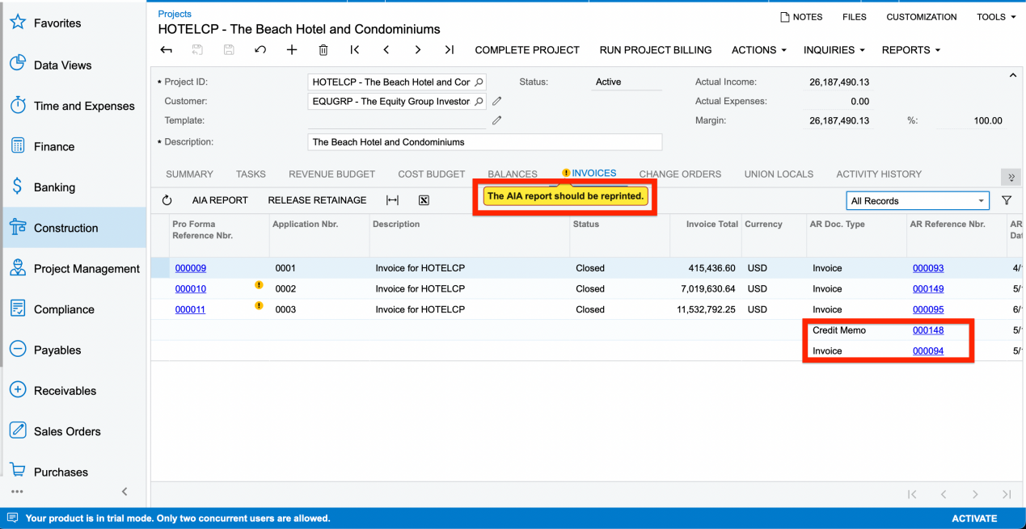Image resolution: width=1026 pixels, height=529 pixels.
Task: Click the fit-to-screen column width icon
Action: coord(393,200)
